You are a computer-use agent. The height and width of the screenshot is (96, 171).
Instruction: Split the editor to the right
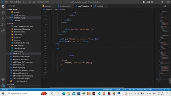pos(165,6)
